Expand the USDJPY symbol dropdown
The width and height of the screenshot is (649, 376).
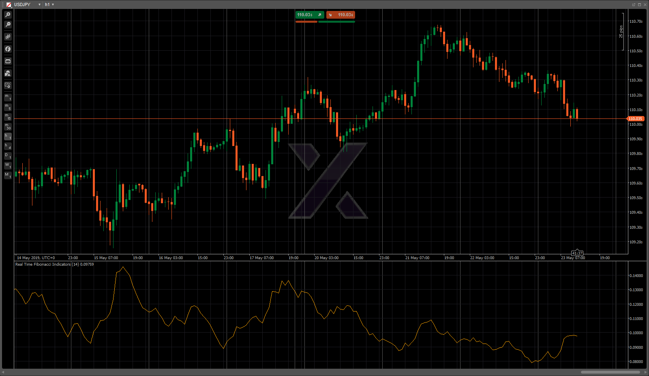[x=39, y=4]
